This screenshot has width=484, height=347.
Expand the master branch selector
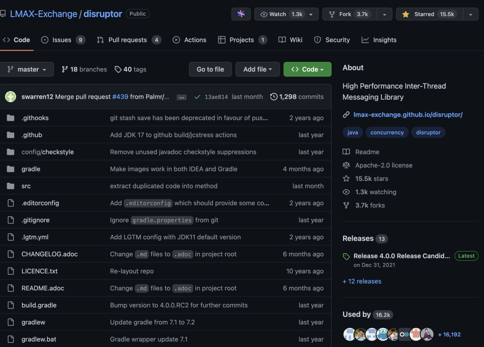tap(27, 69)
